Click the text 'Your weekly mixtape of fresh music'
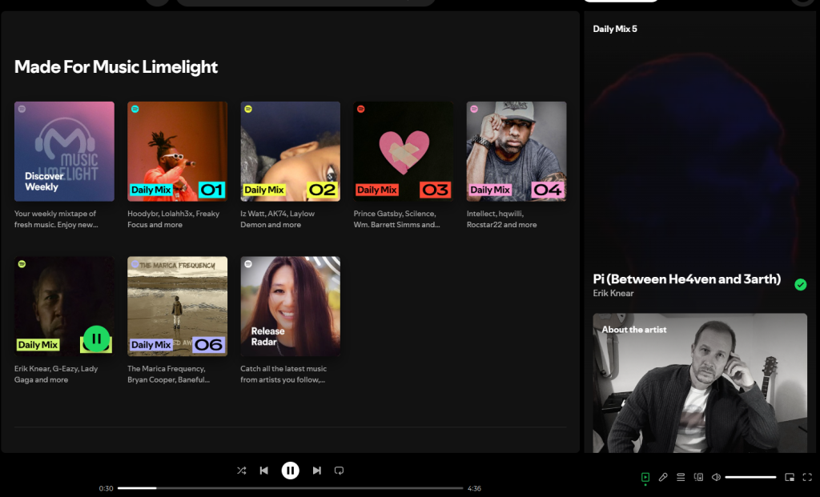Viewport: 820px width, 497px height. tap(55, 219)
